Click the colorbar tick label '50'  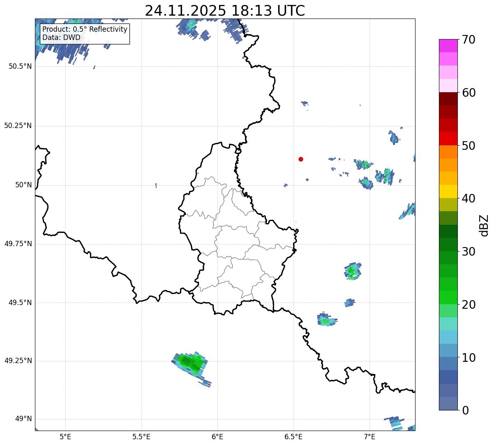click(468, 146)
